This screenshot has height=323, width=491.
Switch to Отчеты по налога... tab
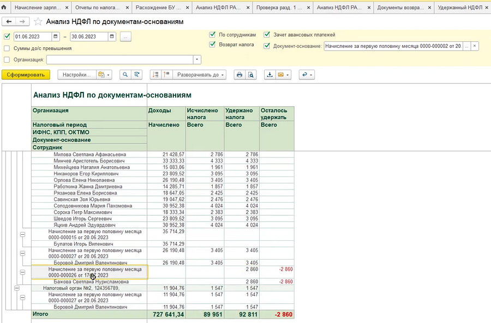click(98, 8)
